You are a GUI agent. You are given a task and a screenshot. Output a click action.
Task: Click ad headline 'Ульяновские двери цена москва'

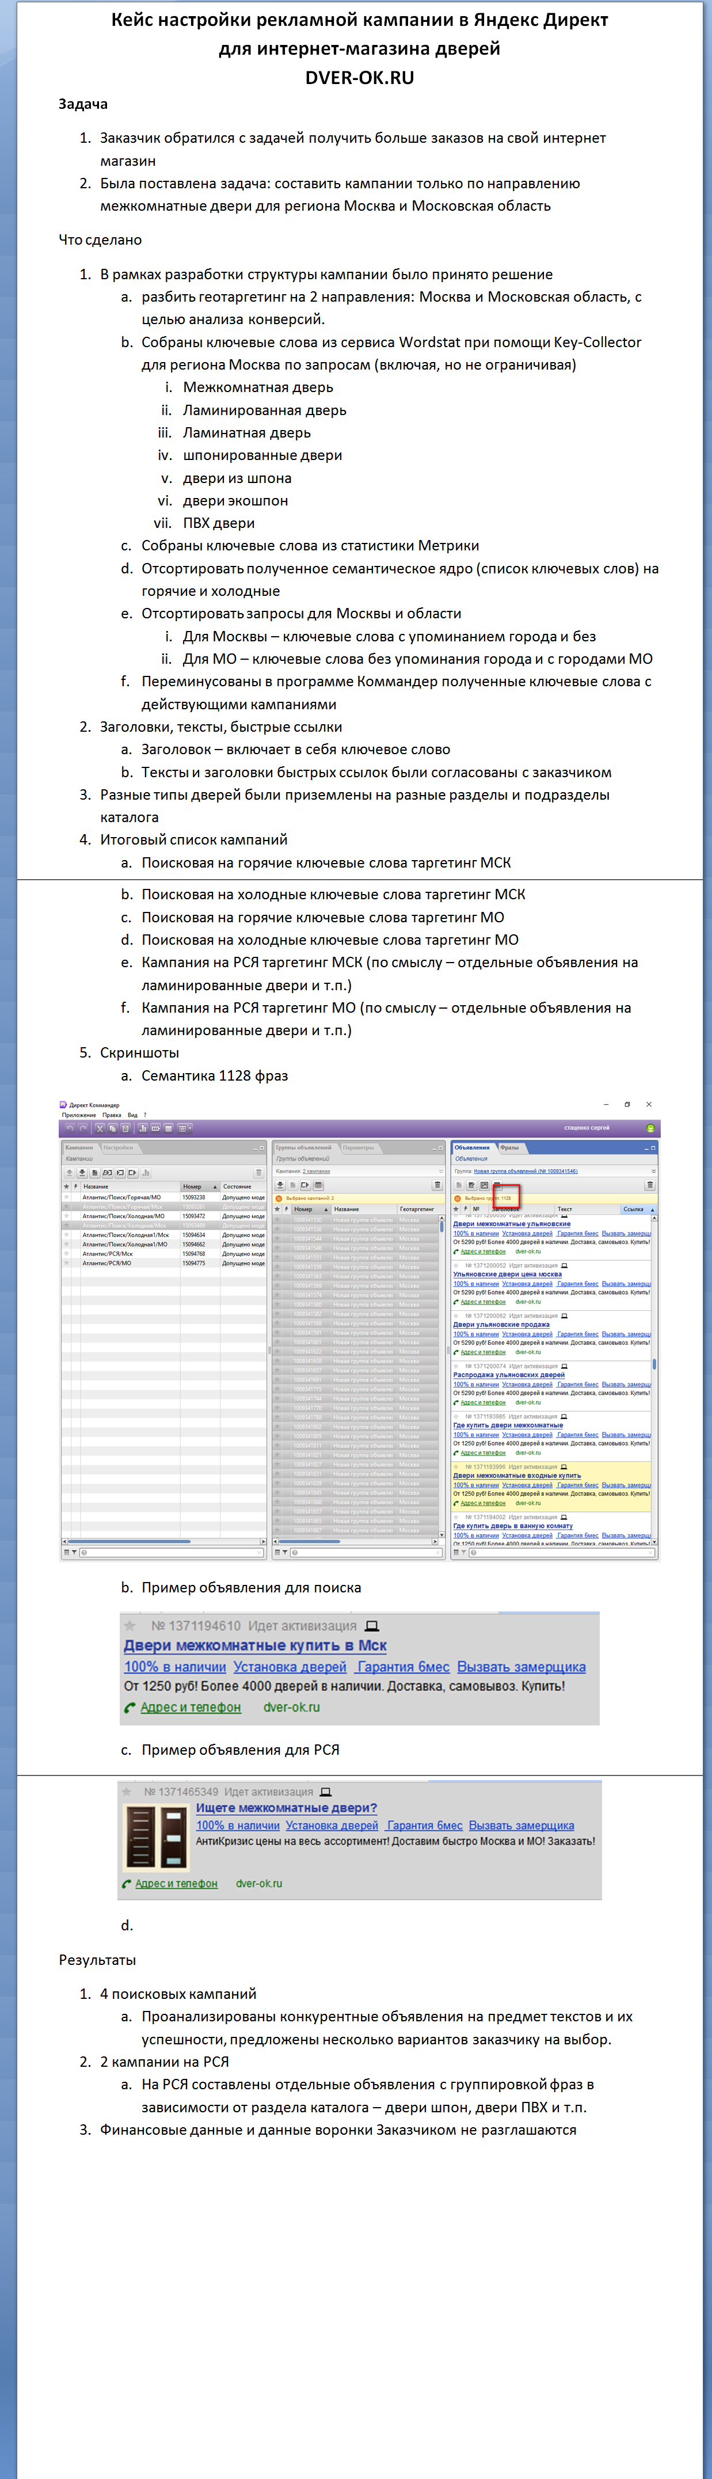(507, 1274)
